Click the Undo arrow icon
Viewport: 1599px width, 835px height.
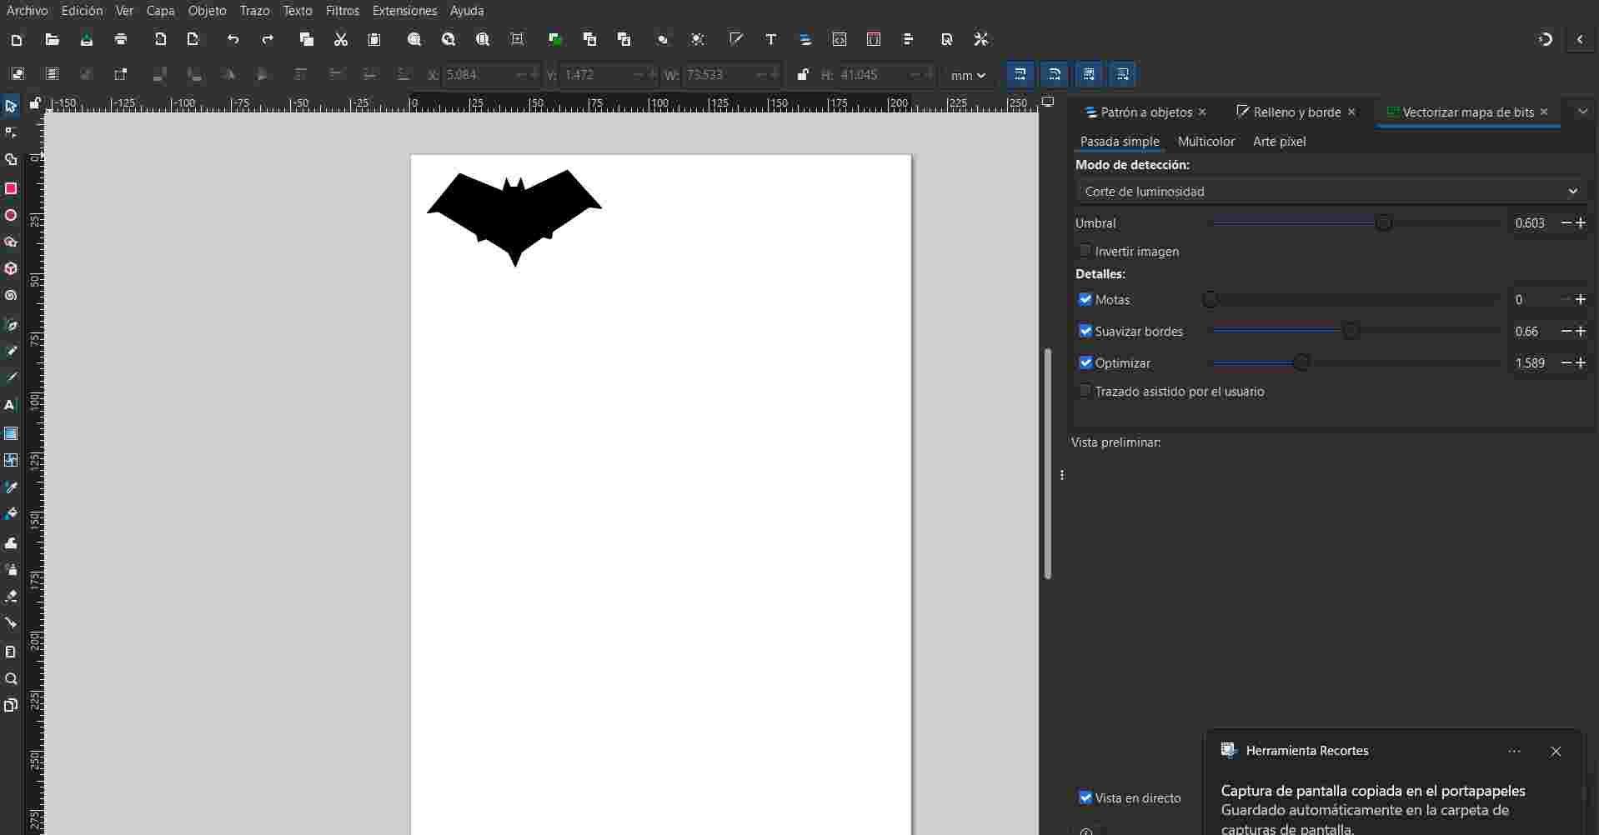pos(233,39)
